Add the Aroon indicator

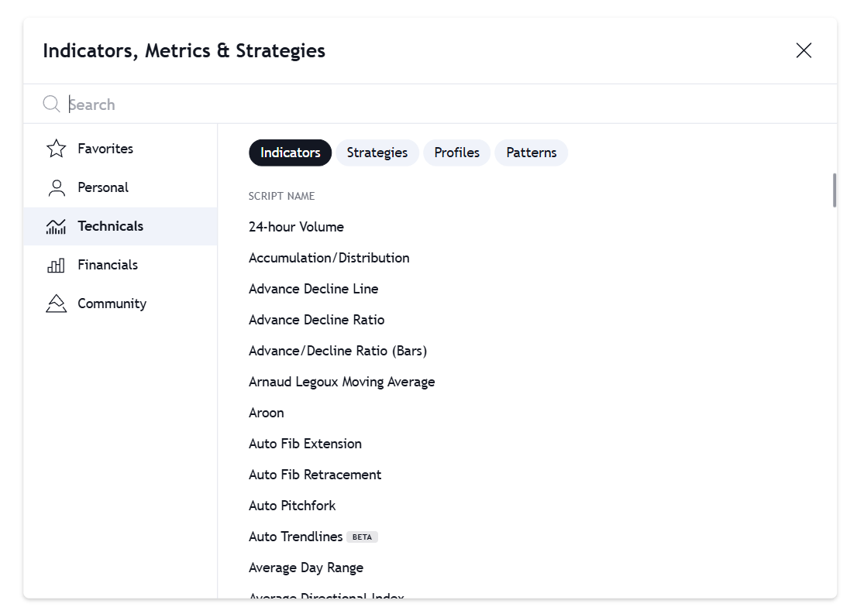267,413
